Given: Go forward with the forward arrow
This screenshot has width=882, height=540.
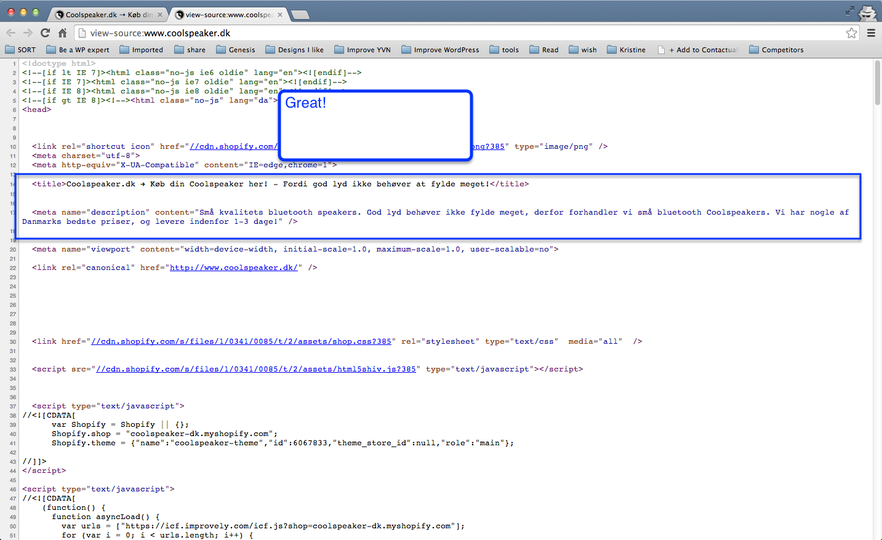Looking at the screenshot, I should tap(28, 33).
